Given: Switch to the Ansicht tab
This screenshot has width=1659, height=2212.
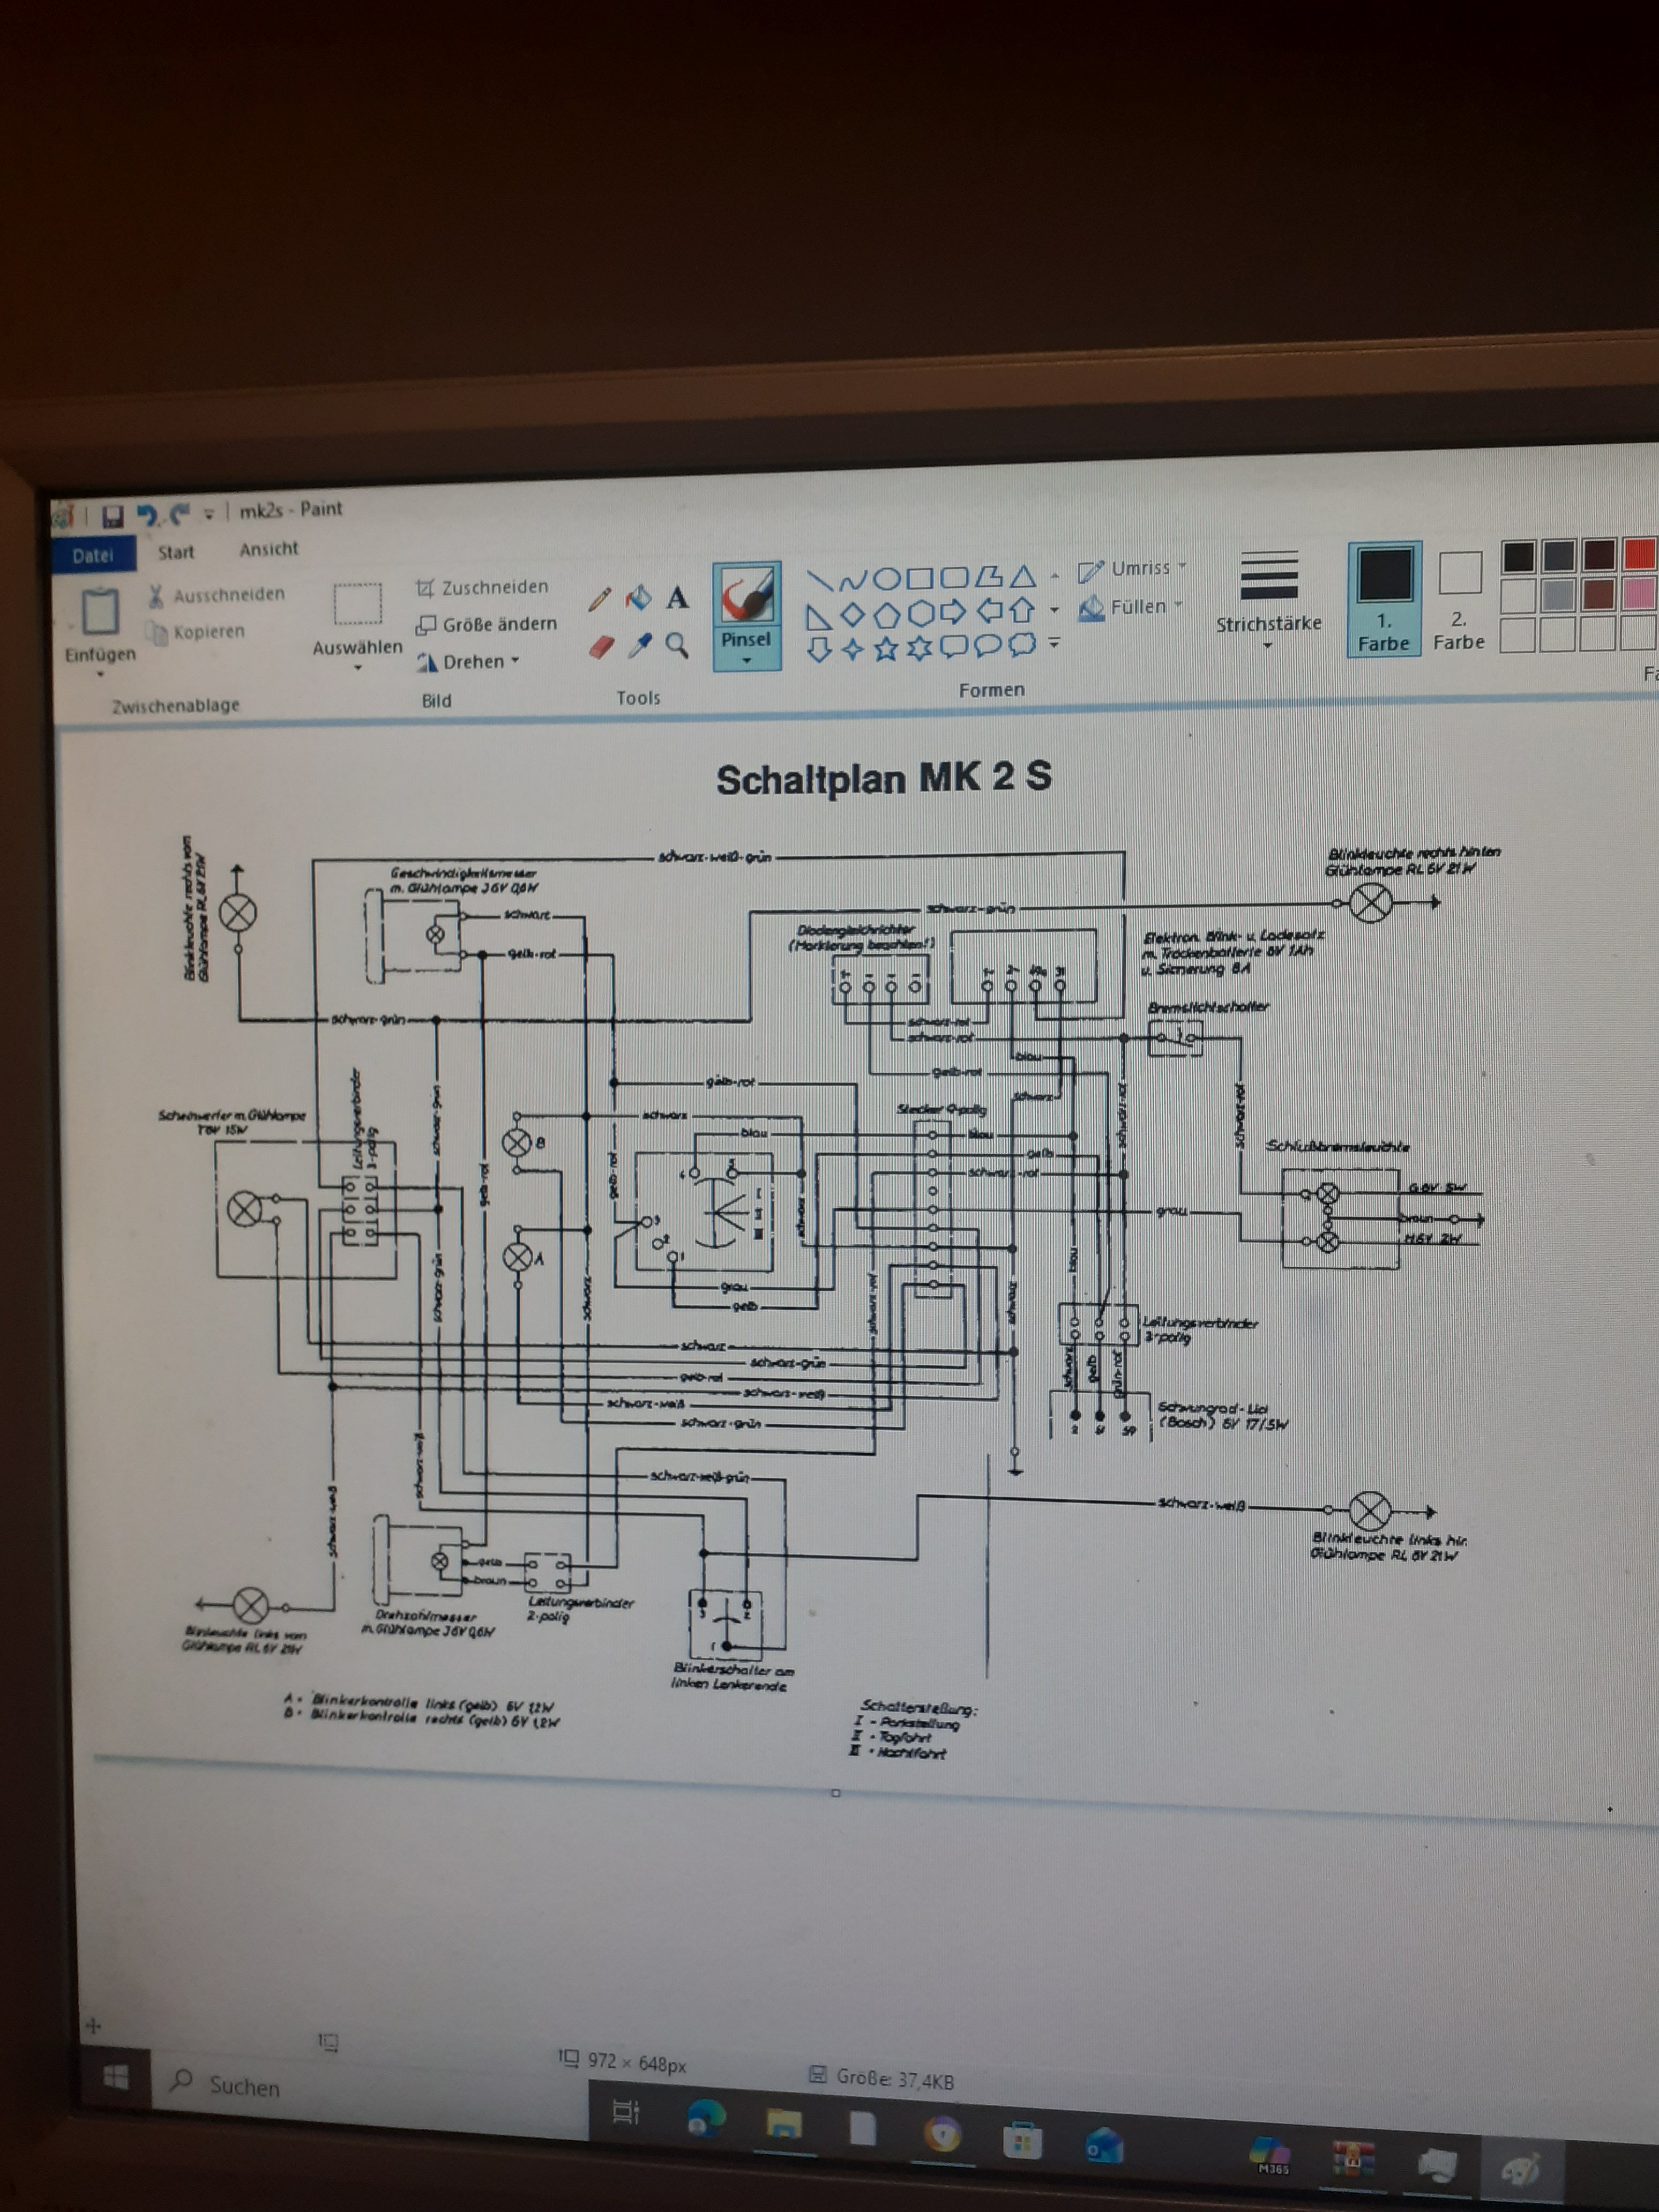Looking at the screenshot, I should point(268,549).
